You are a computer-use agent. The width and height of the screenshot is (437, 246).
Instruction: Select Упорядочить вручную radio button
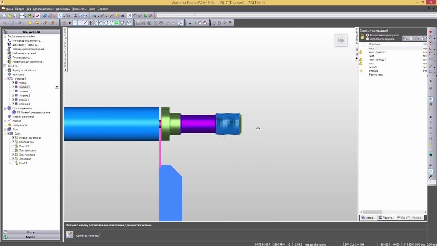(x=367, y=39)
